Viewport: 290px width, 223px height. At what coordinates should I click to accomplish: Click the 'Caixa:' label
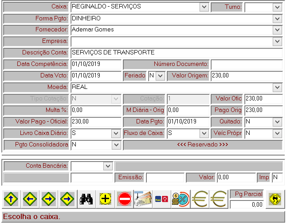pos(59,7)
